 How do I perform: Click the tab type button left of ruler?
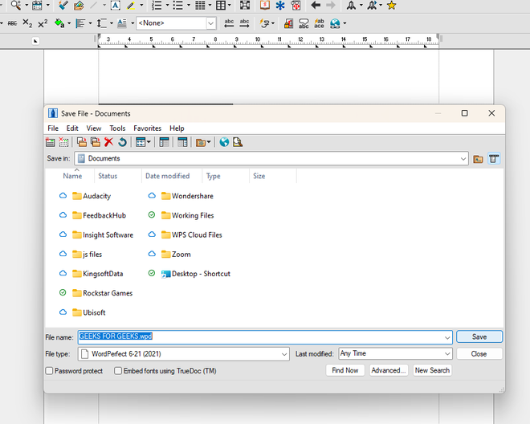[35, 41]
